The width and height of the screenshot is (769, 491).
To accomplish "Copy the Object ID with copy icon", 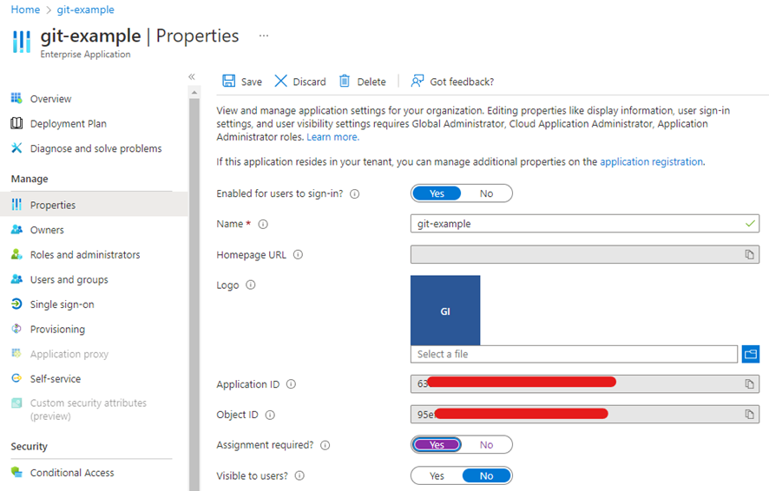I will (749, 415).
